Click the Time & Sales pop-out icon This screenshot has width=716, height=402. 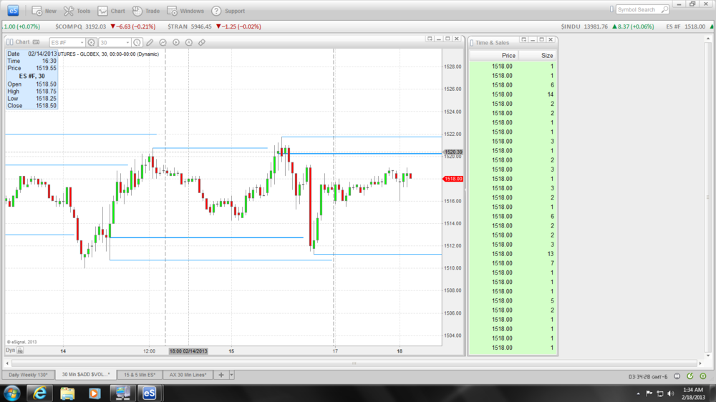click(524, 39)
